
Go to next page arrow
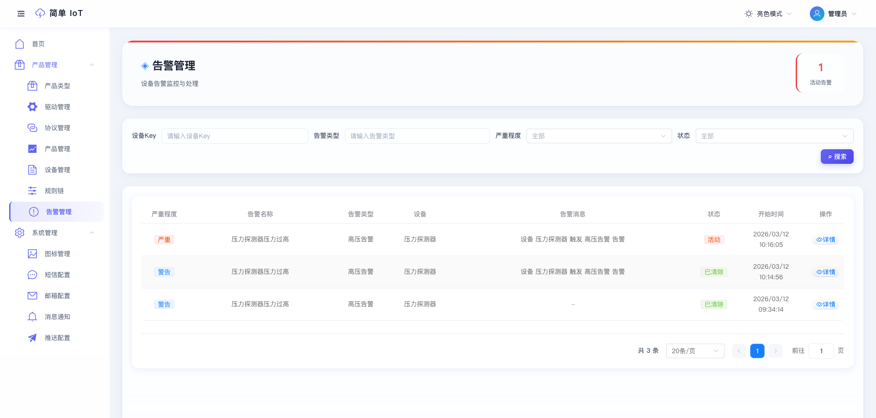pyautogui.click(x=776, y=351)
